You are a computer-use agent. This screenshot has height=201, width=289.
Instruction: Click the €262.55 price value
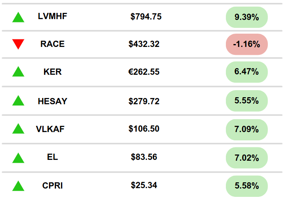tap(144, 72)
